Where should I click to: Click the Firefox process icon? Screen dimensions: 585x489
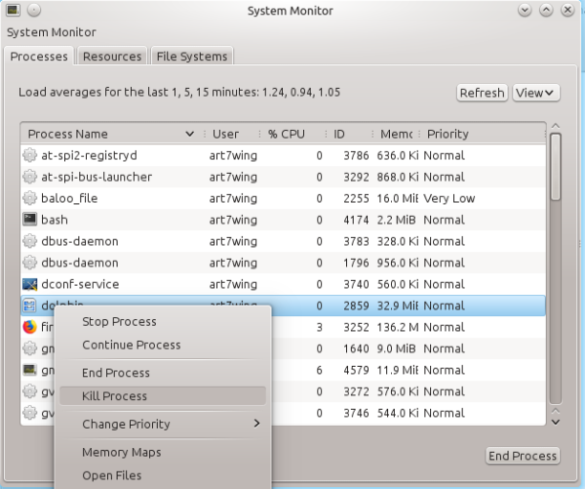(30, 327)
